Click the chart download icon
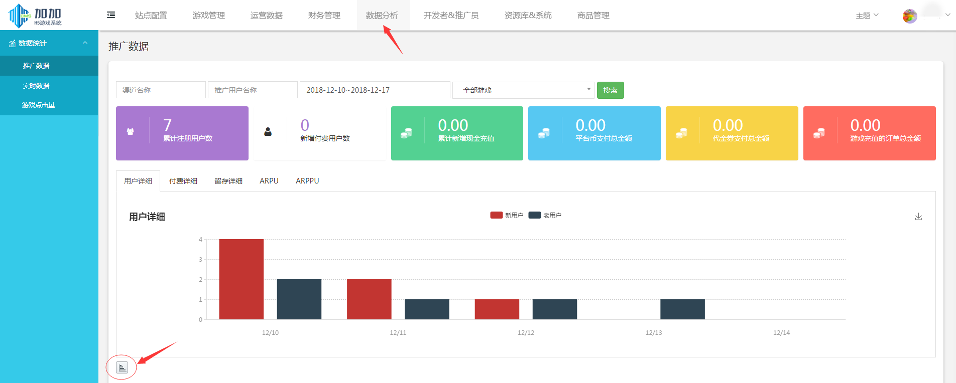Viewport: 956px width, 383px height. 918,217
